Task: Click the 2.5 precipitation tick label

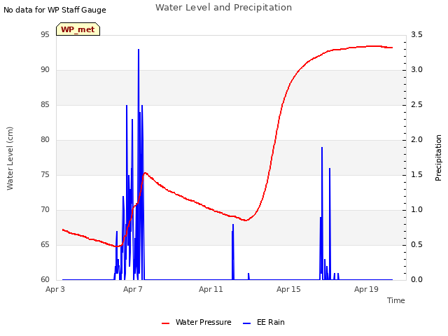Action: pyautogui.click(x=416, y=105)
